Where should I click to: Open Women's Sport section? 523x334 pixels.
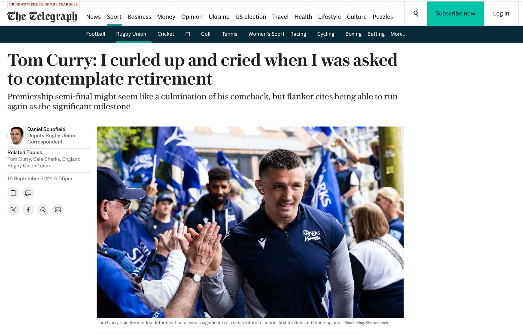click(266, 34)
